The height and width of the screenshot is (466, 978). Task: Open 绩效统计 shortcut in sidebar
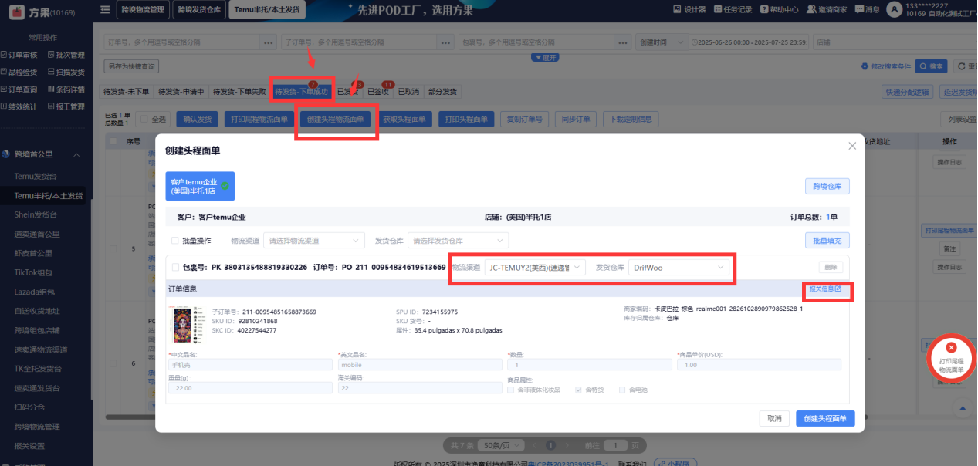(20, 106)
